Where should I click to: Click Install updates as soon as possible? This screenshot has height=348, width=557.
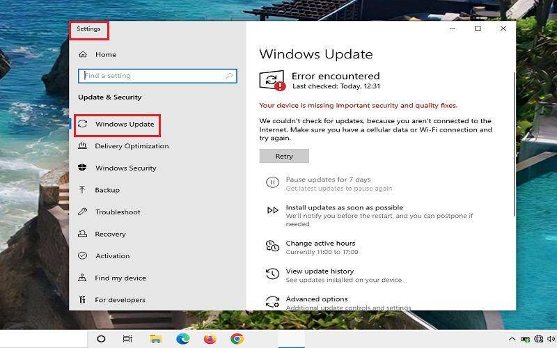345,207
